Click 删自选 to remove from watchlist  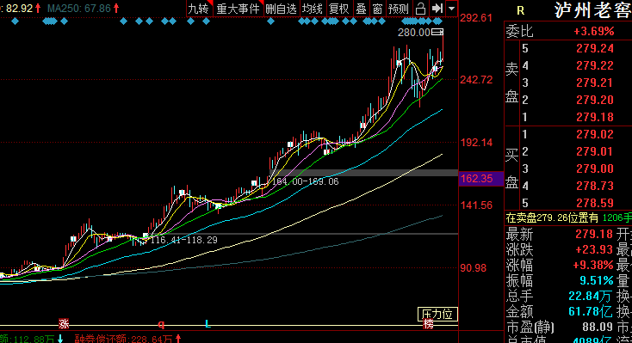pyautogui.click(x=281, y=9)
